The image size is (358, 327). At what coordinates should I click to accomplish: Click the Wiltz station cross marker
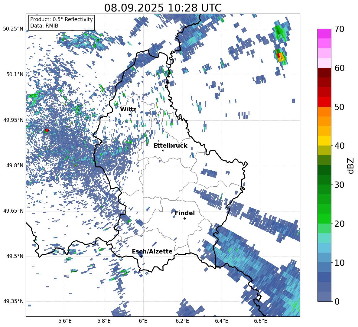pos(130,114)
